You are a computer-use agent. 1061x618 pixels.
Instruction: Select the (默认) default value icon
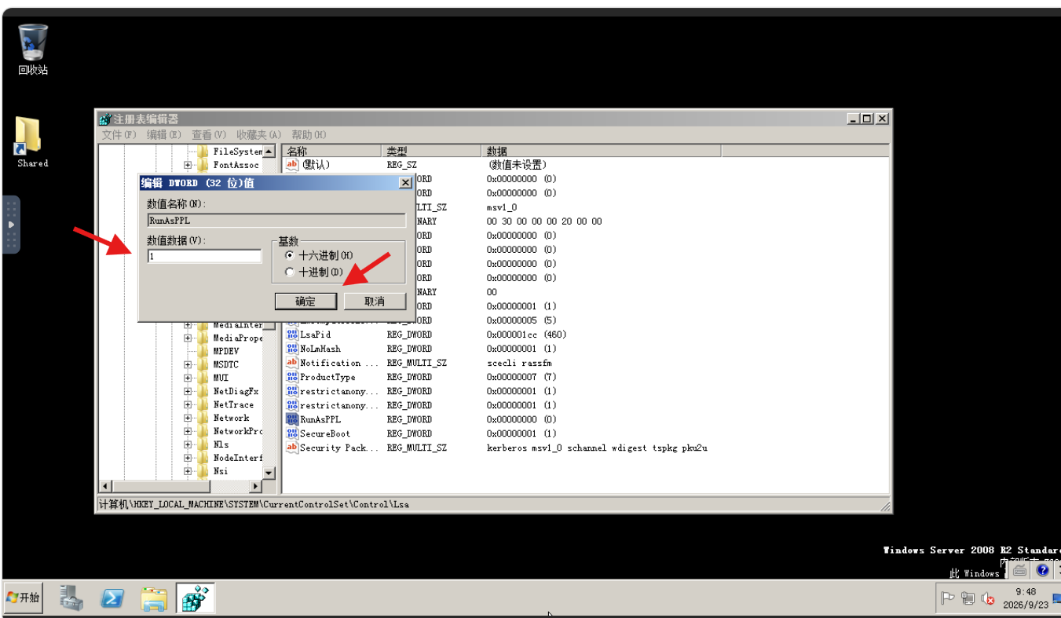292,165
